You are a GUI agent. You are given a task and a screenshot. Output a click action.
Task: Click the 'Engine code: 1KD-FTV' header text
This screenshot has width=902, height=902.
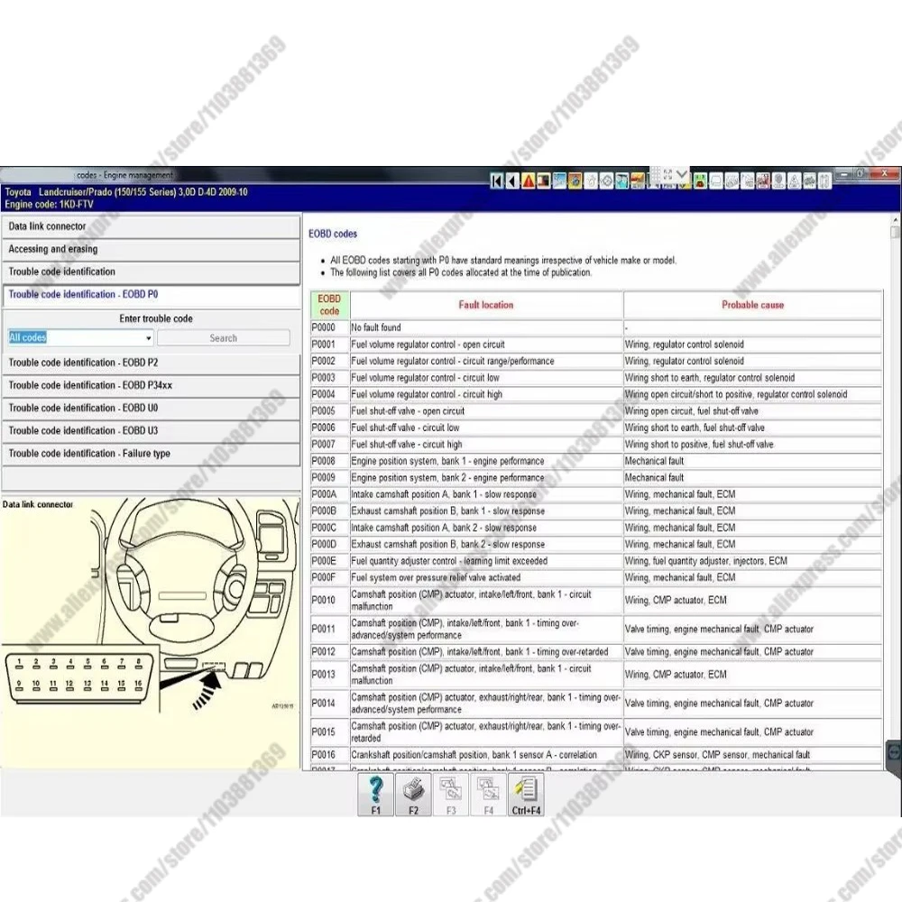pyautogui.click(x=49, y=204)
